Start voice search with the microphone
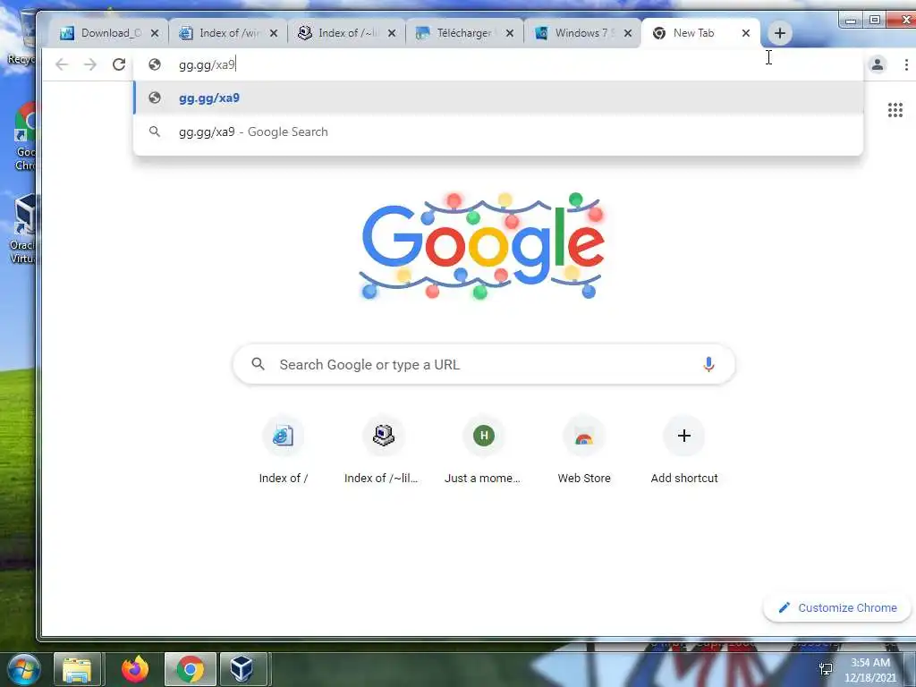The height and width of the screenshot is (687, 916). (x=708, y=365)
